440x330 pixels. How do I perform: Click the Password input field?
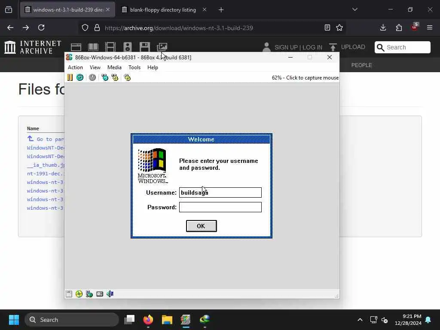(220, 207)
